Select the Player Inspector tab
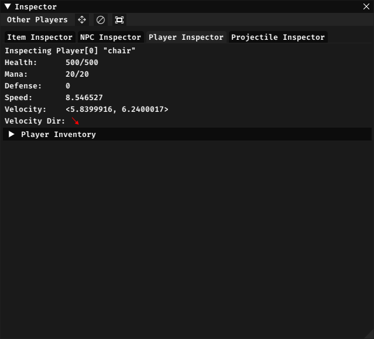Screen dimensions: 374x339 click(186, 37)
